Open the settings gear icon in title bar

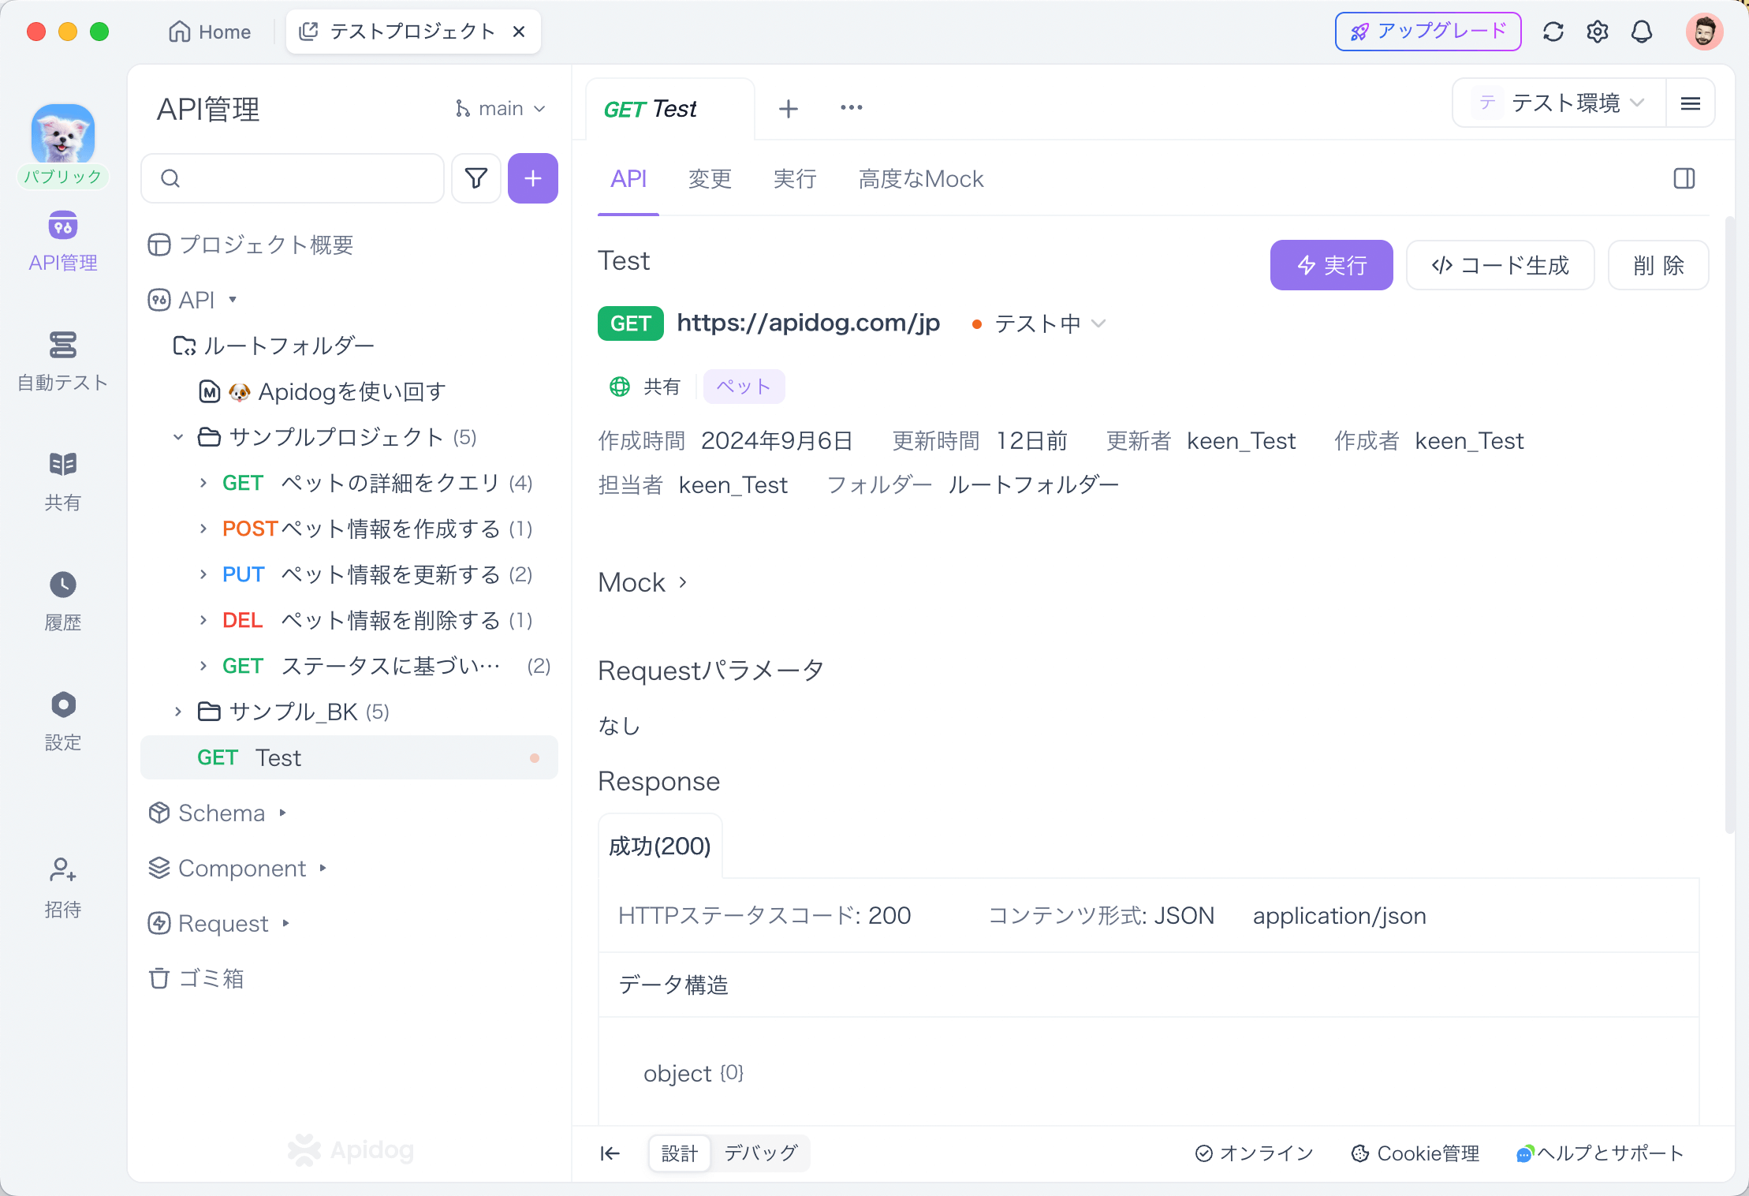coord(1598,32)
